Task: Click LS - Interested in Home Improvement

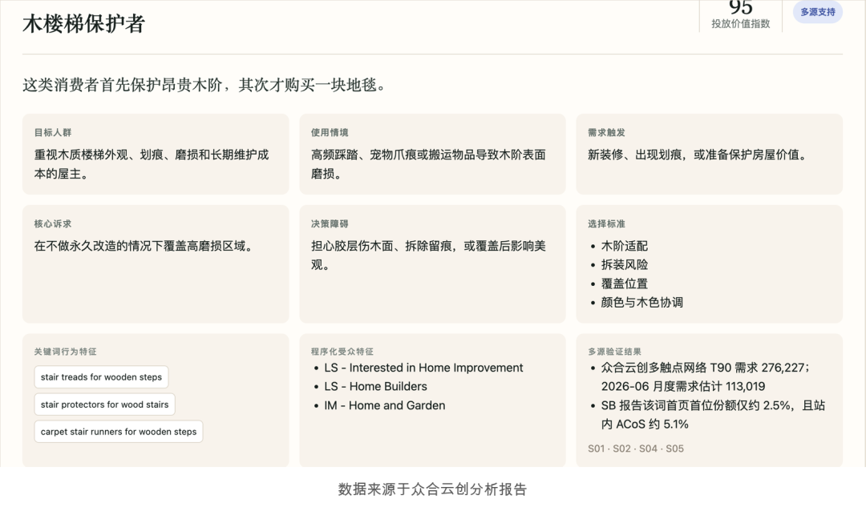Action: [x=423, y=368]
